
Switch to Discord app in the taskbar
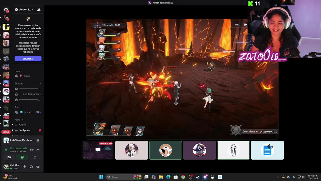coord(205,177)
